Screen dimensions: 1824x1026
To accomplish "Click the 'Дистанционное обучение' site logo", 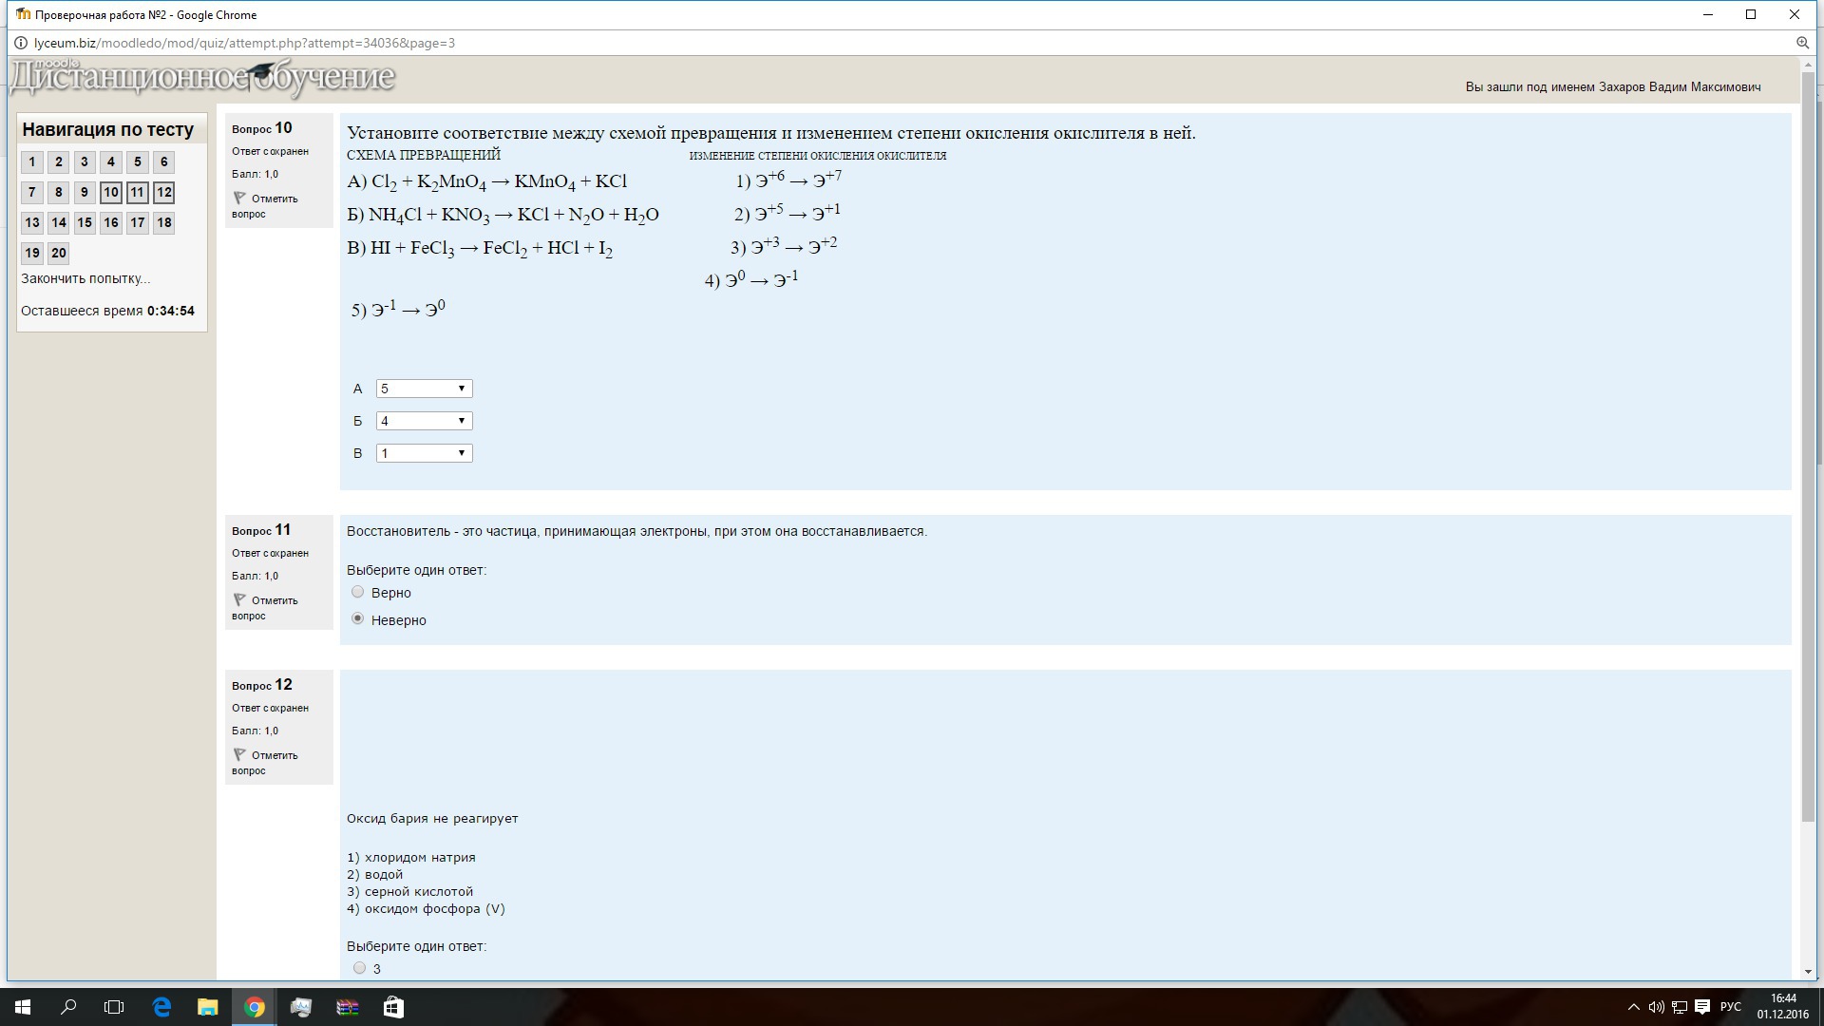I will [201, 78].
